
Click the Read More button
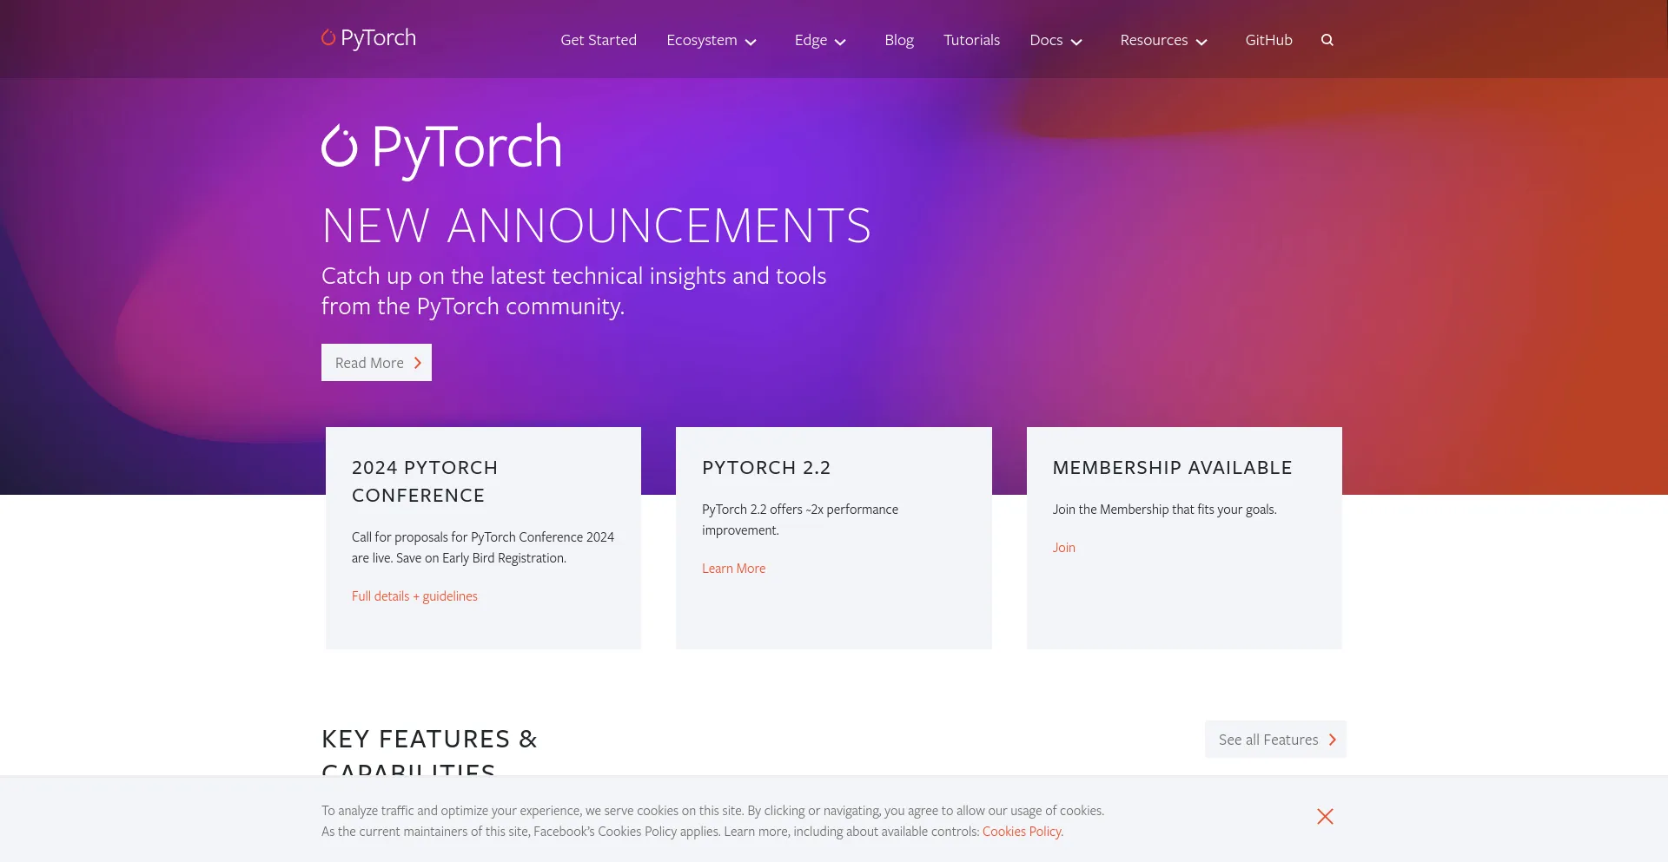coord(376,363)
